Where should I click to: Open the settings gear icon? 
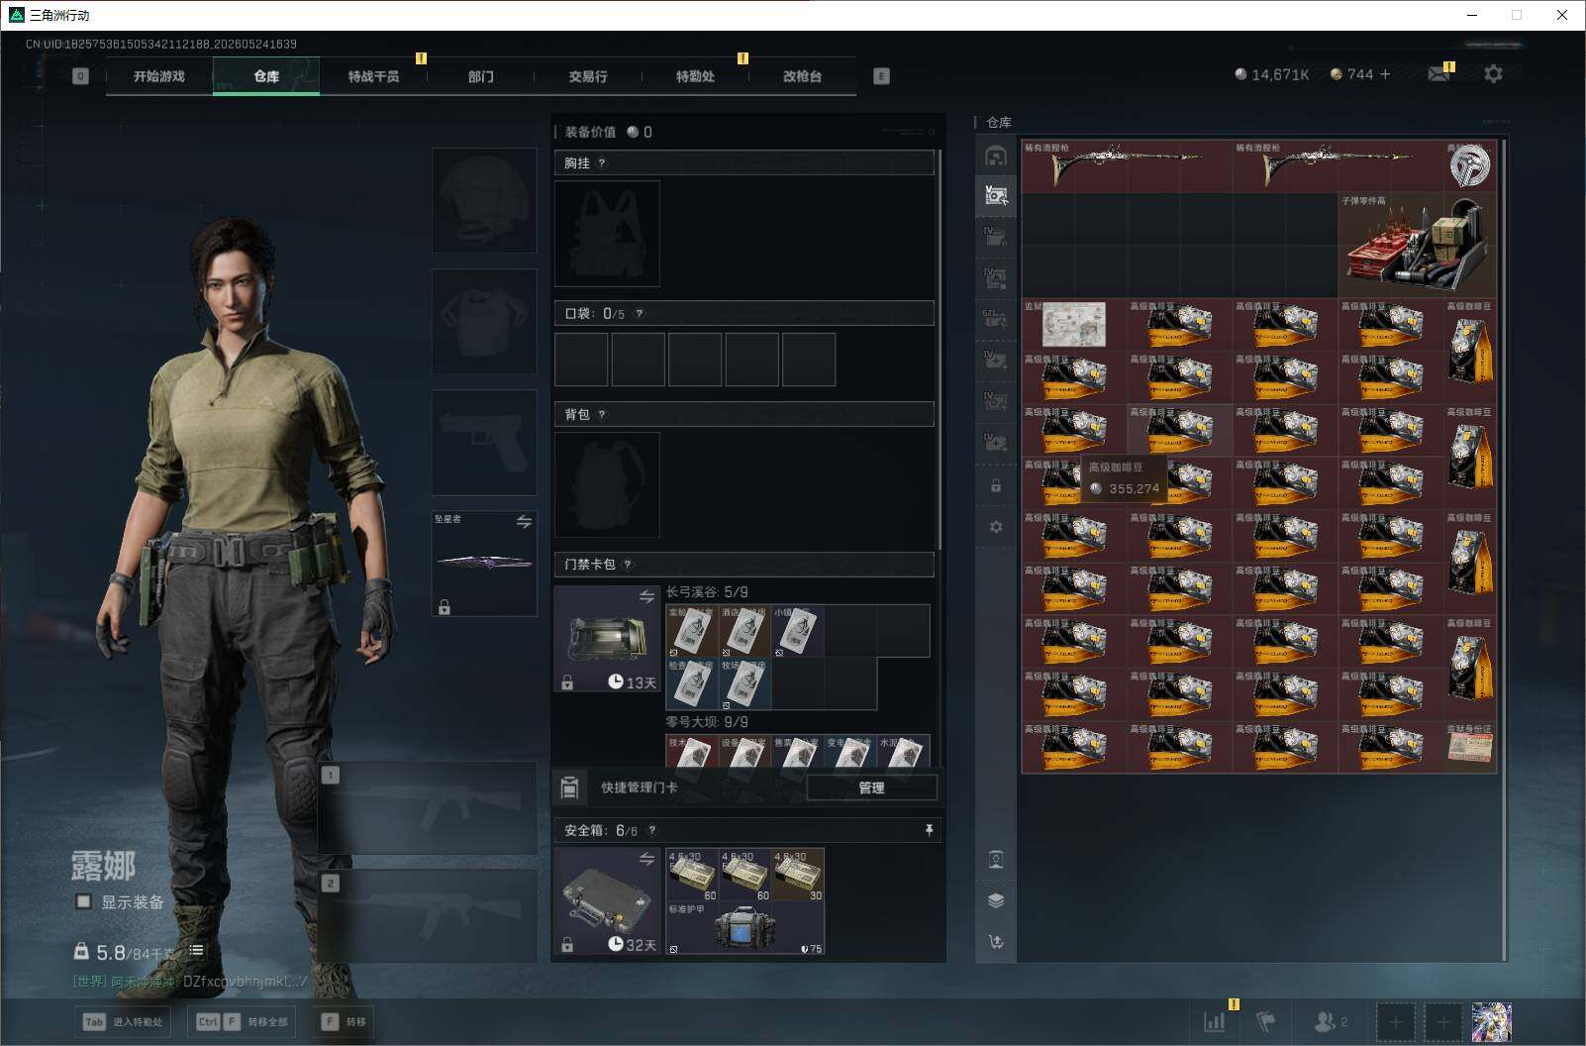[1493, 74]
